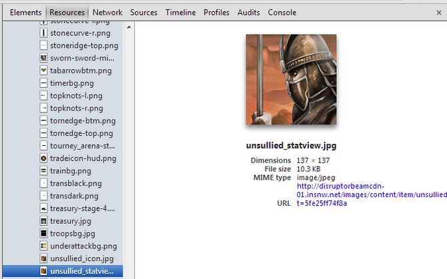This screenshot has height=279, width=447.
Task: Click the troopsbg.jpg black icon
Action: (43, 233)
